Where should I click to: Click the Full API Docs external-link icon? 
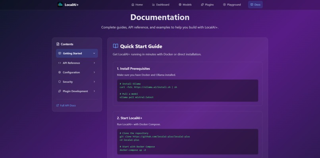pyautogui.click(x=58, y=105)
